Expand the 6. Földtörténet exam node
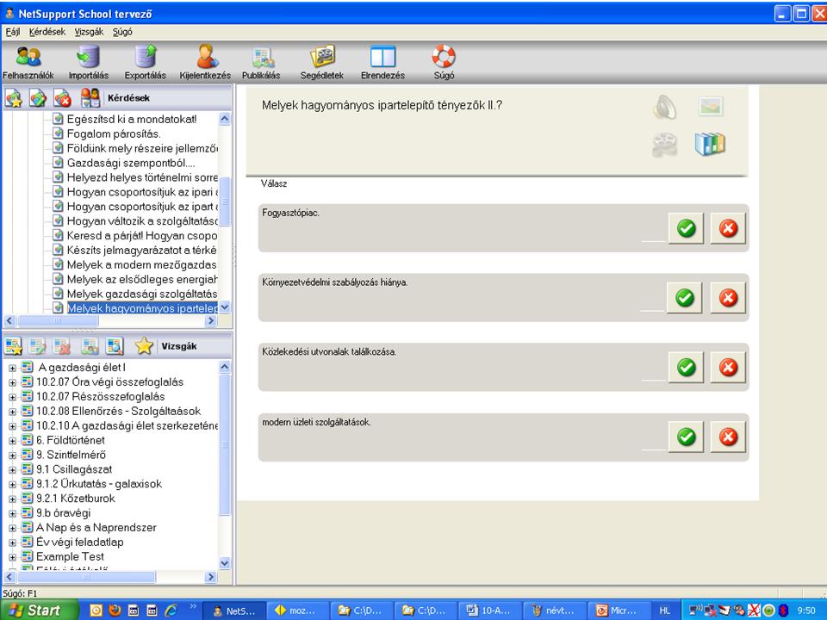The image size is (827, 620). click(x=13, y=440)
